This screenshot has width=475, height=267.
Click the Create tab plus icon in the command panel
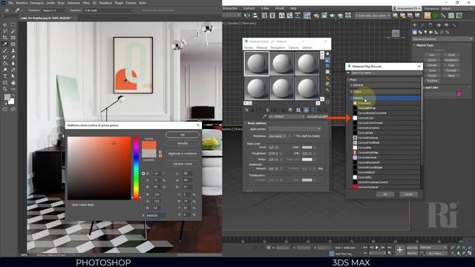pyautogui.click(x=415, y=25)
